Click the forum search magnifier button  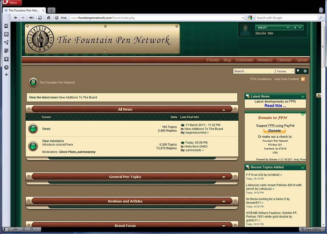(x=298, y=71)
